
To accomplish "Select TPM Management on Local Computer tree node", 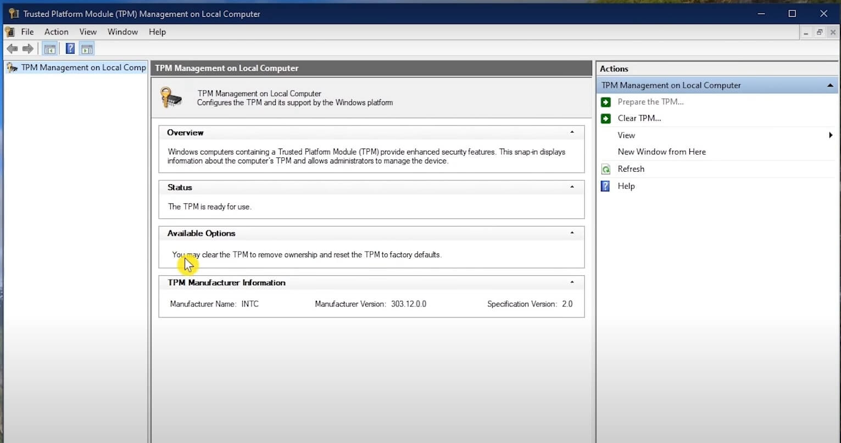I will pos(83,67).
